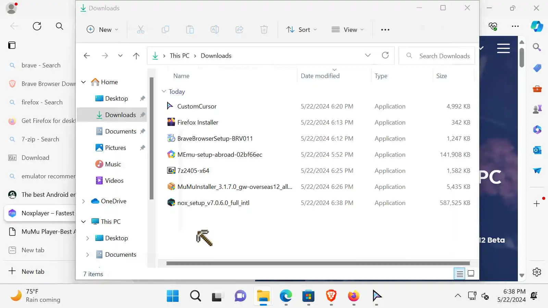Expand the address bar history dropdown

tap(368, 55)
